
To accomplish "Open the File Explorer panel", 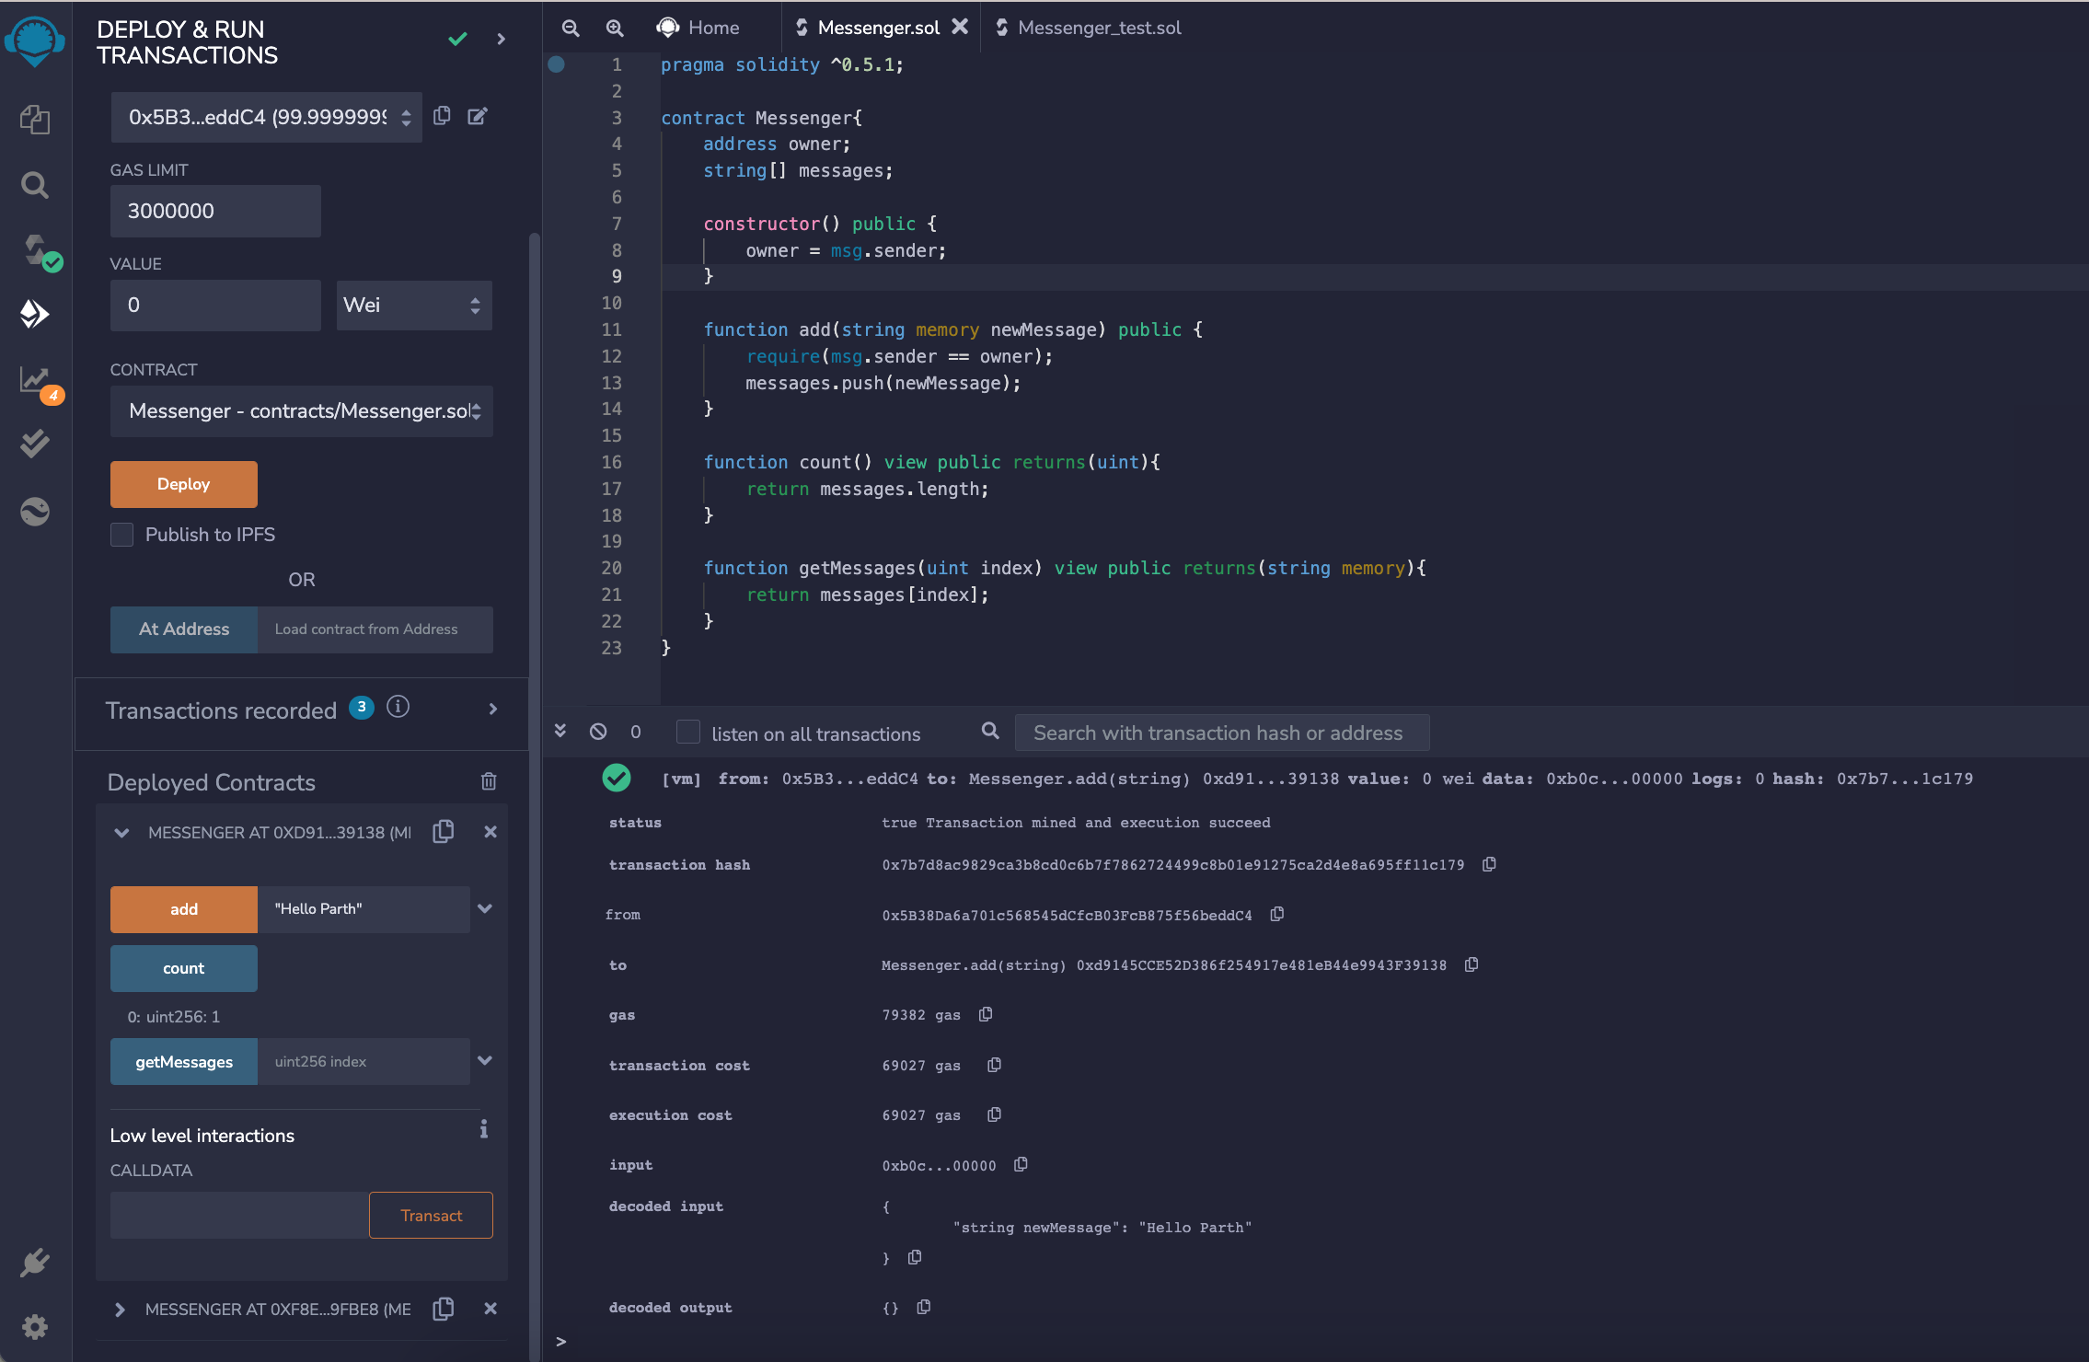I will pos(35,119).
